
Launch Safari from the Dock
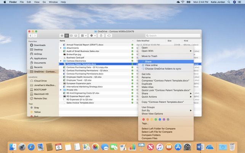coord(31,147)
